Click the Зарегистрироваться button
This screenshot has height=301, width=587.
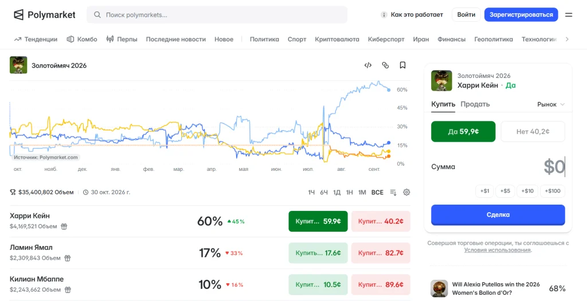pyautogui.click(x=521, y=14)
